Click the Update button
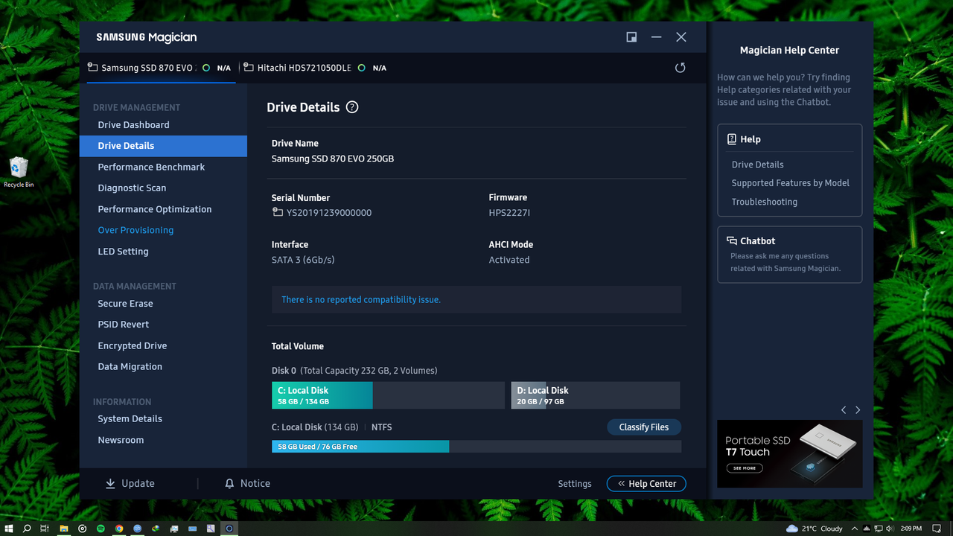The image size is (953, 536). [130, 483]
